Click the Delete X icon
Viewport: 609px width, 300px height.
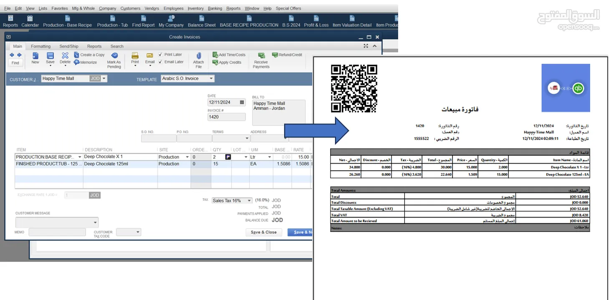pyautogui.click(x=65, y=55)
